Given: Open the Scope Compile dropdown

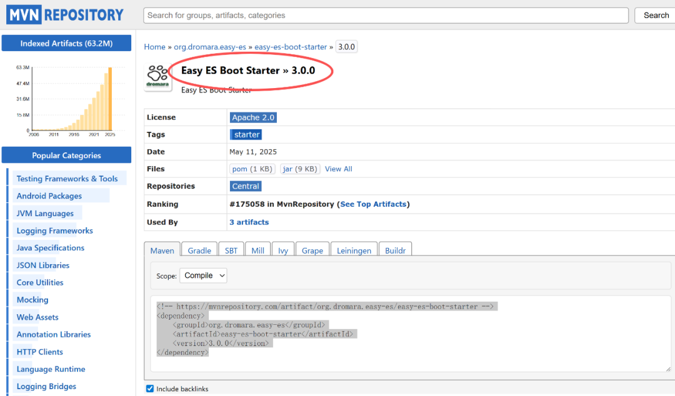Looking at the screenshot, I should pyautogui.click(x=203, y=275).
